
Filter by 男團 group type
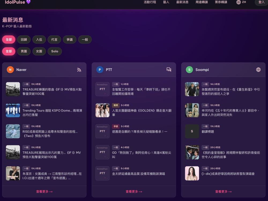[x=24, y=51]
